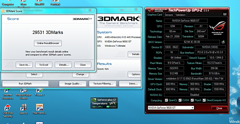Click the Bandwidth value 57.6 GB/s
240x124 pixels.
point(214,73)
